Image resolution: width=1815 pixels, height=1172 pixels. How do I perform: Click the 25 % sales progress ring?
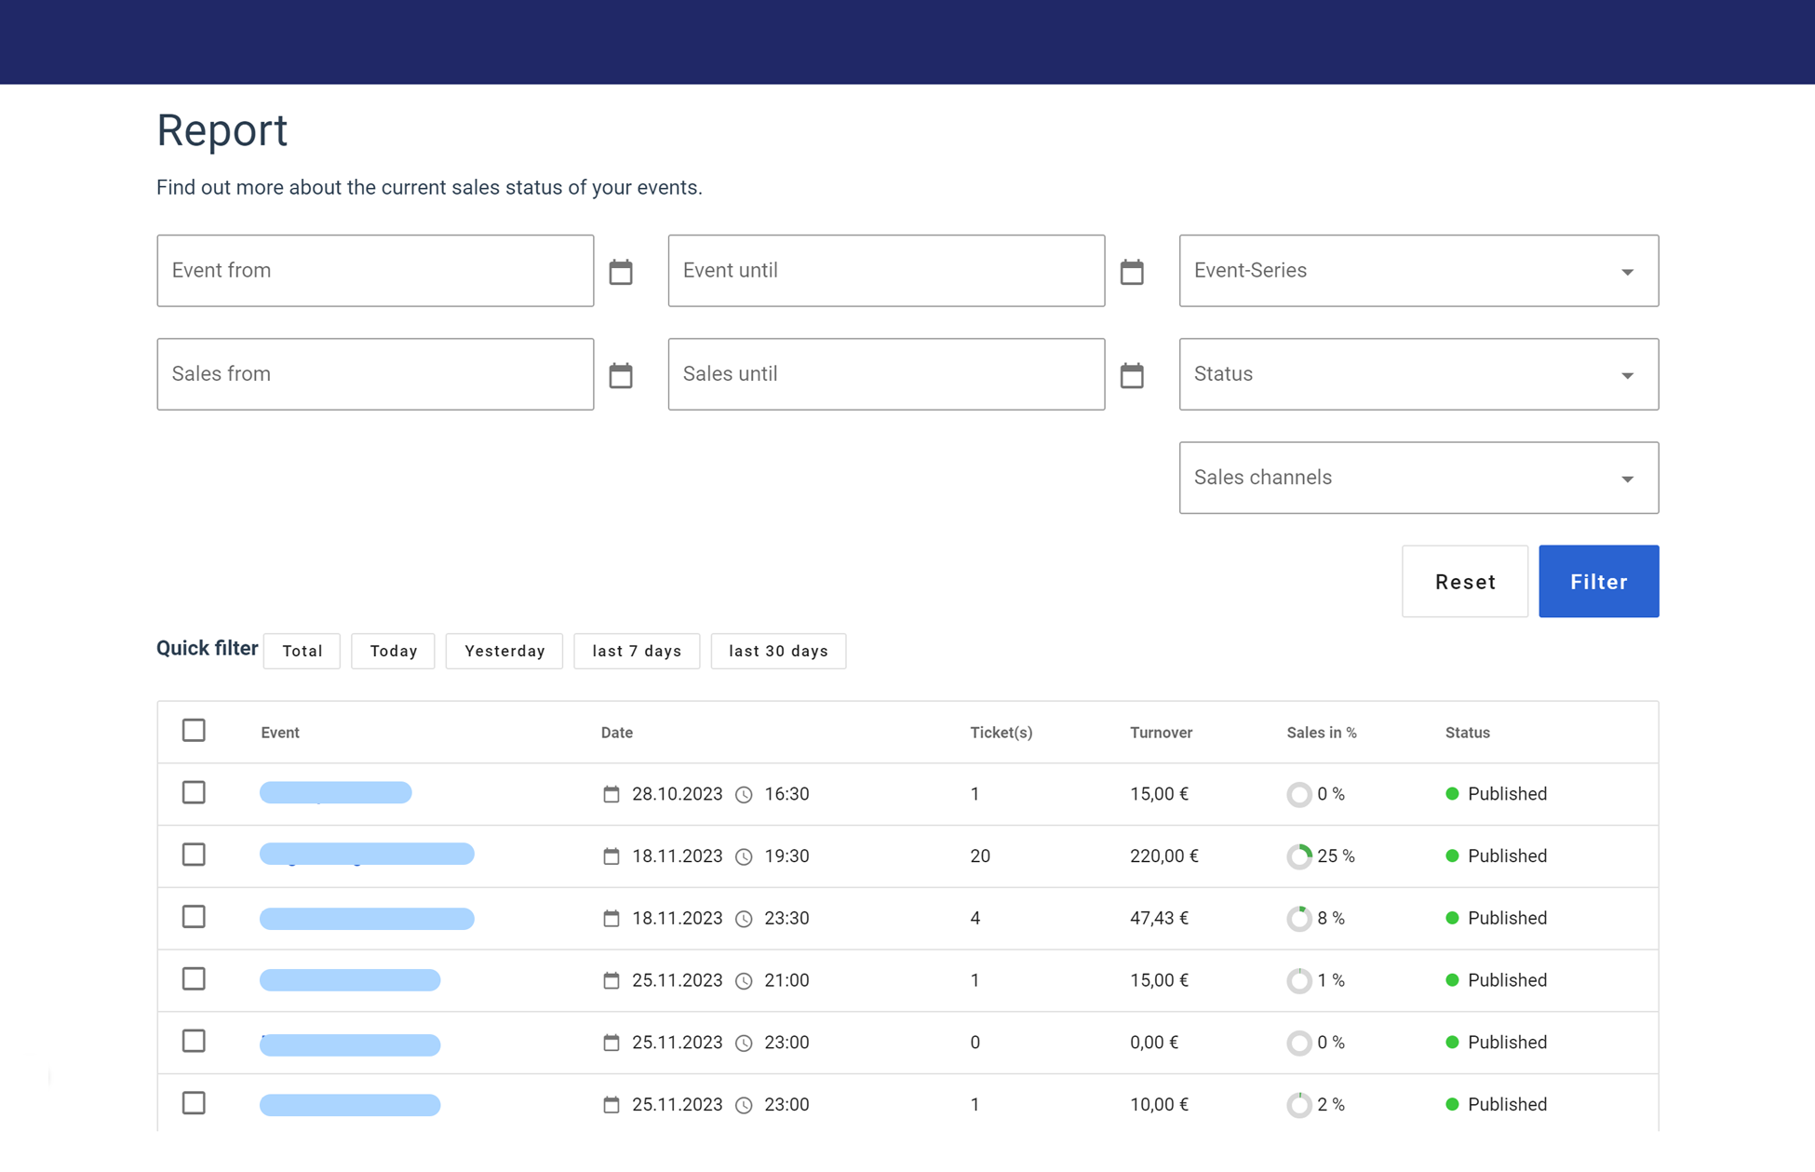pyautogui.click(x=1299, y=856)
